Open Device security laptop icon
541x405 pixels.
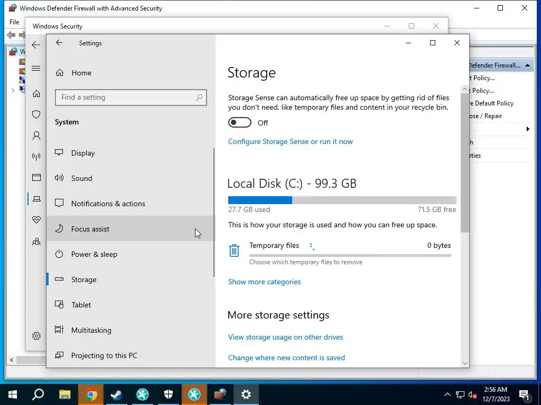36,199
